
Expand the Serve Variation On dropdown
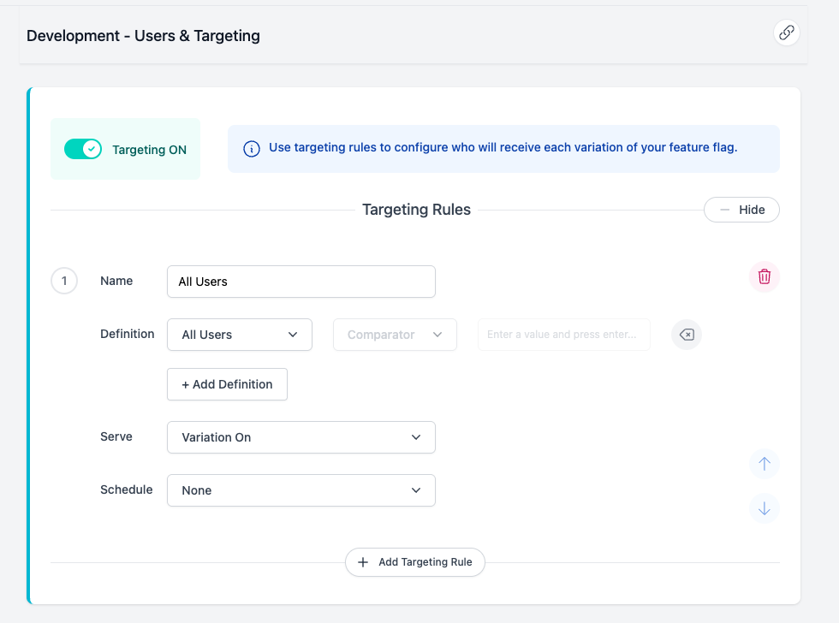pos(300,437)
